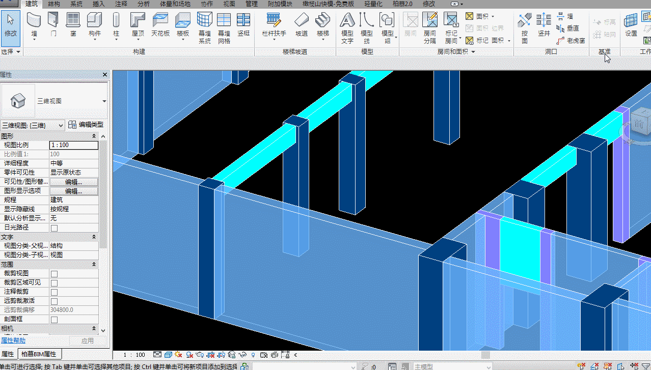Open the 注释 ribbon tab
The image size is (651, 370).
(x=121, y=4)
